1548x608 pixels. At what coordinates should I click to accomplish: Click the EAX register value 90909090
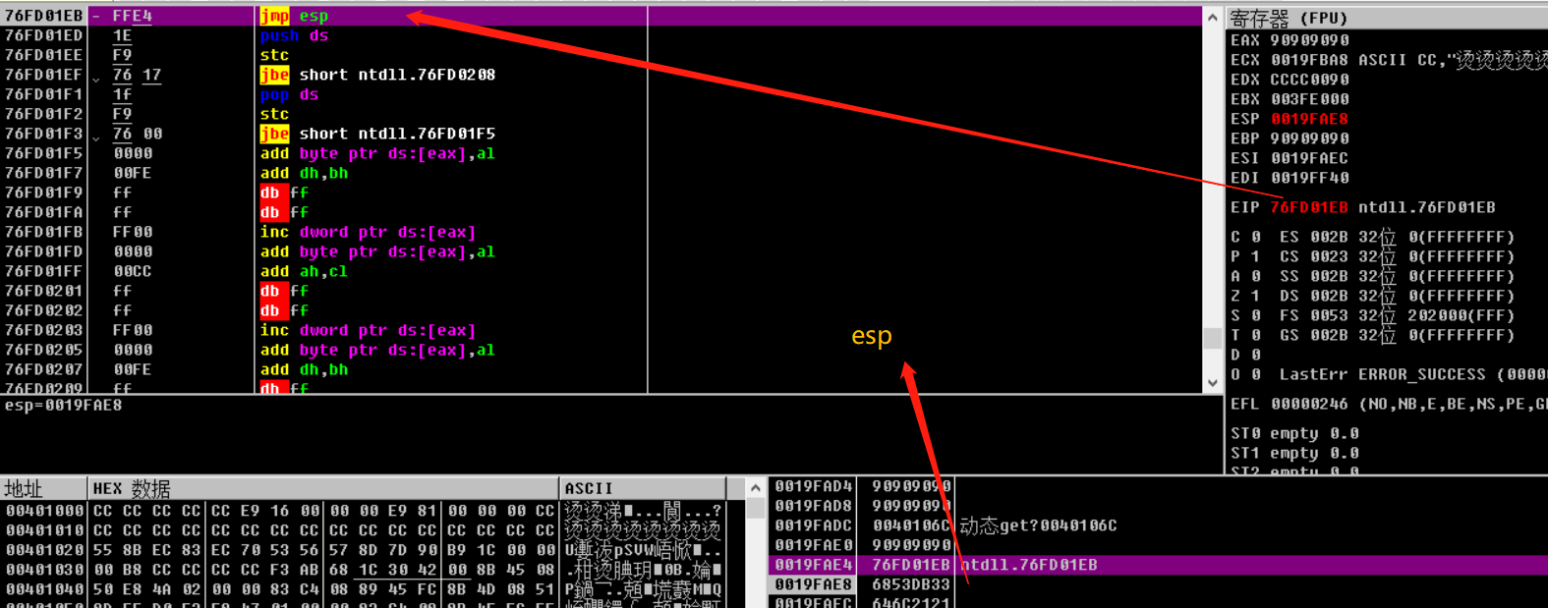(x=1309, y=40)
